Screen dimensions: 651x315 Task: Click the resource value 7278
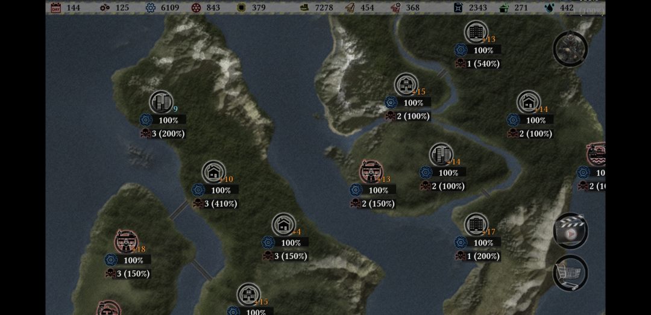click(324, 7)
